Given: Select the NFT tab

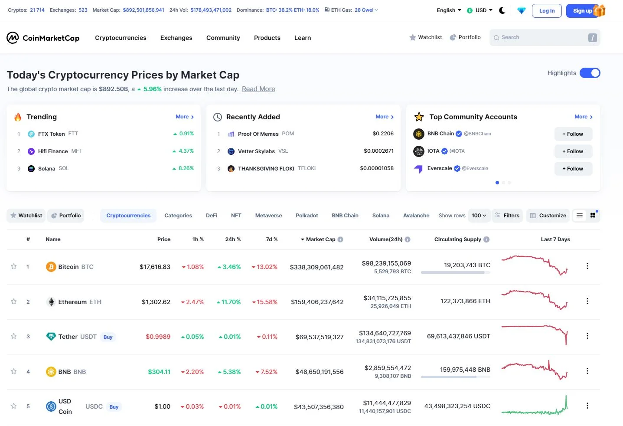Looking at the screenshot, I should [236, 216].
